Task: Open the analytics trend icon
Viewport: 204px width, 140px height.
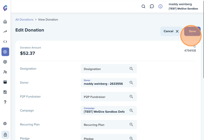Action: [5, 32]
